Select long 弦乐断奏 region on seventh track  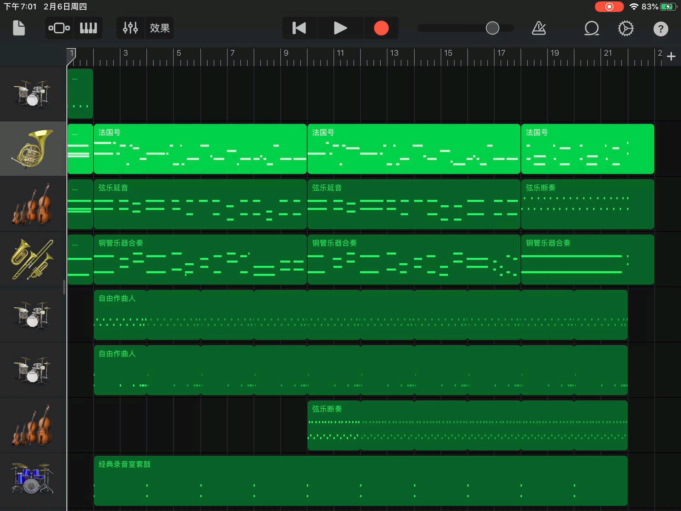click(468, 425)
